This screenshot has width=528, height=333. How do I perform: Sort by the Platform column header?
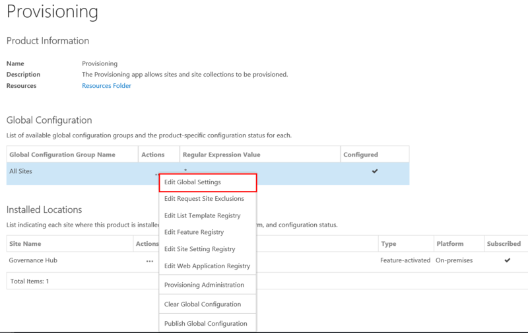pos(450,244)
